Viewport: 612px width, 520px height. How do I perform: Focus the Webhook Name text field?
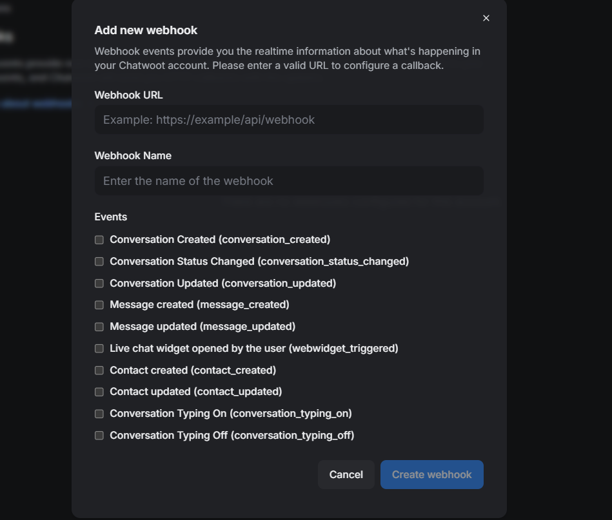point(289,181)
